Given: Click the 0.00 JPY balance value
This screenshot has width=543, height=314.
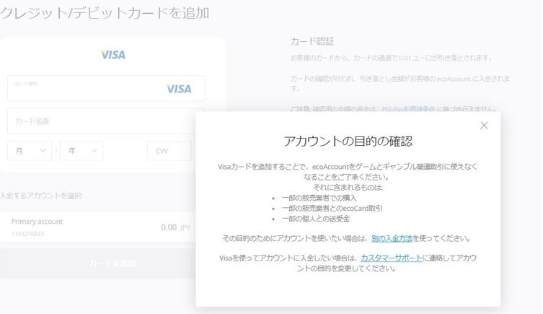Looking at the screenshot, I should pos(175,227).
